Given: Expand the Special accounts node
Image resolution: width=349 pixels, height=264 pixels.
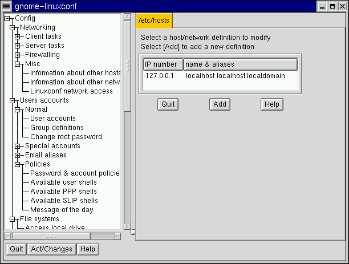Looking at the screenshot, I should (17, 146).
